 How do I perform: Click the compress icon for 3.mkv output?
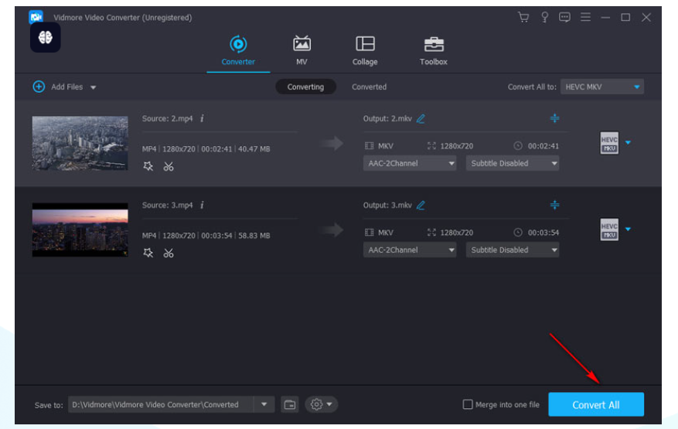point(555,204)
